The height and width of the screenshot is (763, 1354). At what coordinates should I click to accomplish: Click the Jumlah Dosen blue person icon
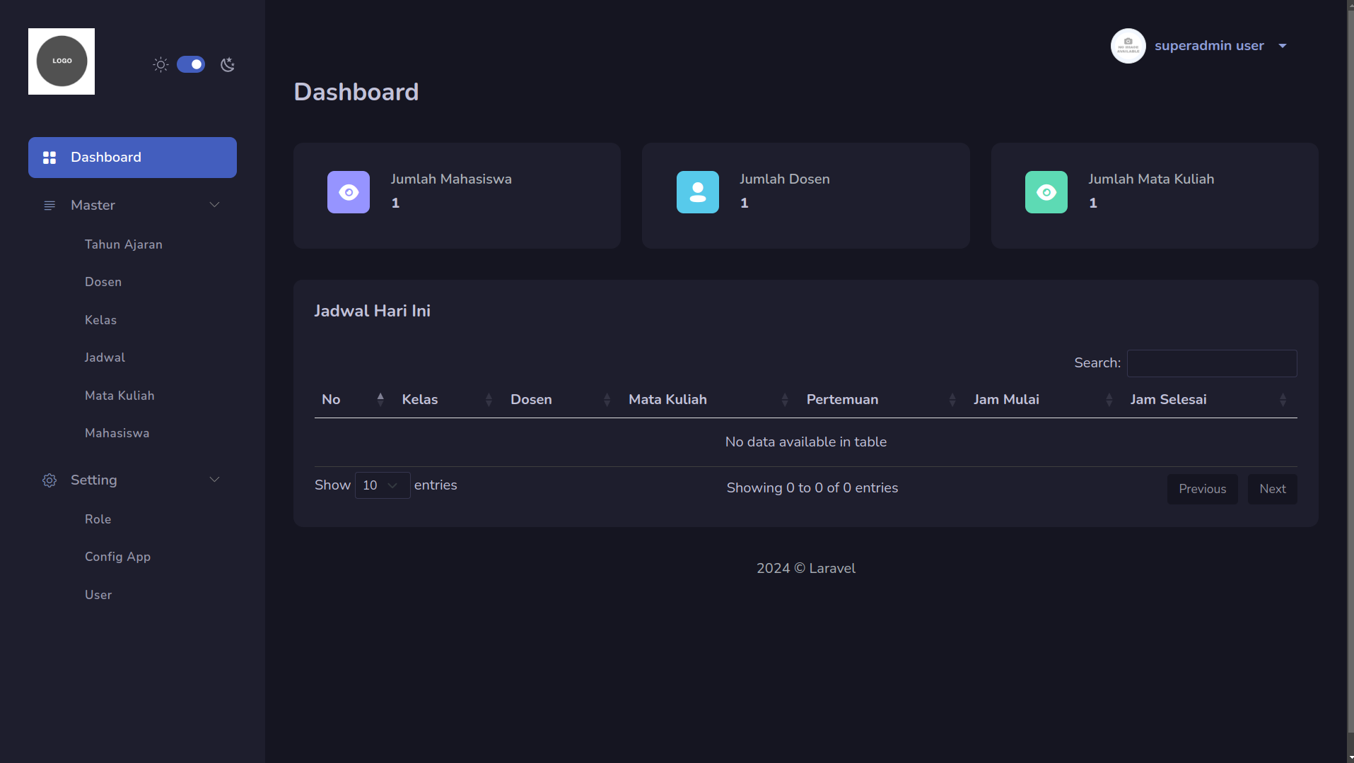pyautogui.click(x=697, y=192)
